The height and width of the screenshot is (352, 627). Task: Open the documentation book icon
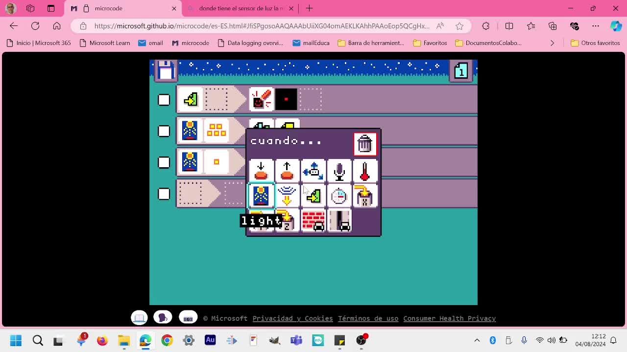coord(139,318)
